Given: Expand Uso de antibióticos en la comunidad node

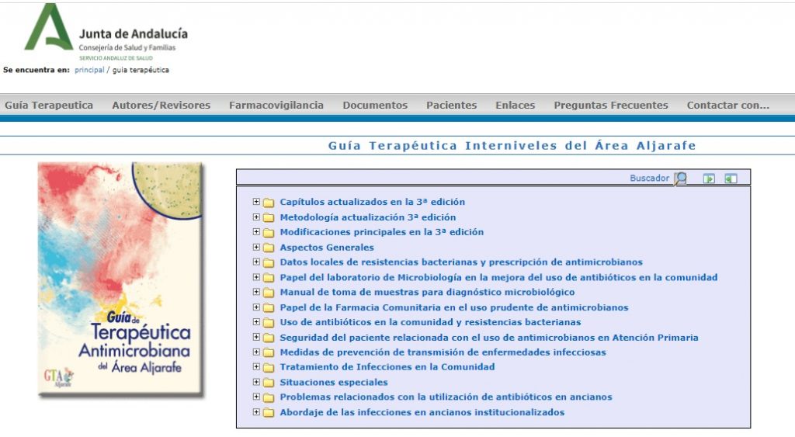Looking at the screenshot, I should coord(256,322).
